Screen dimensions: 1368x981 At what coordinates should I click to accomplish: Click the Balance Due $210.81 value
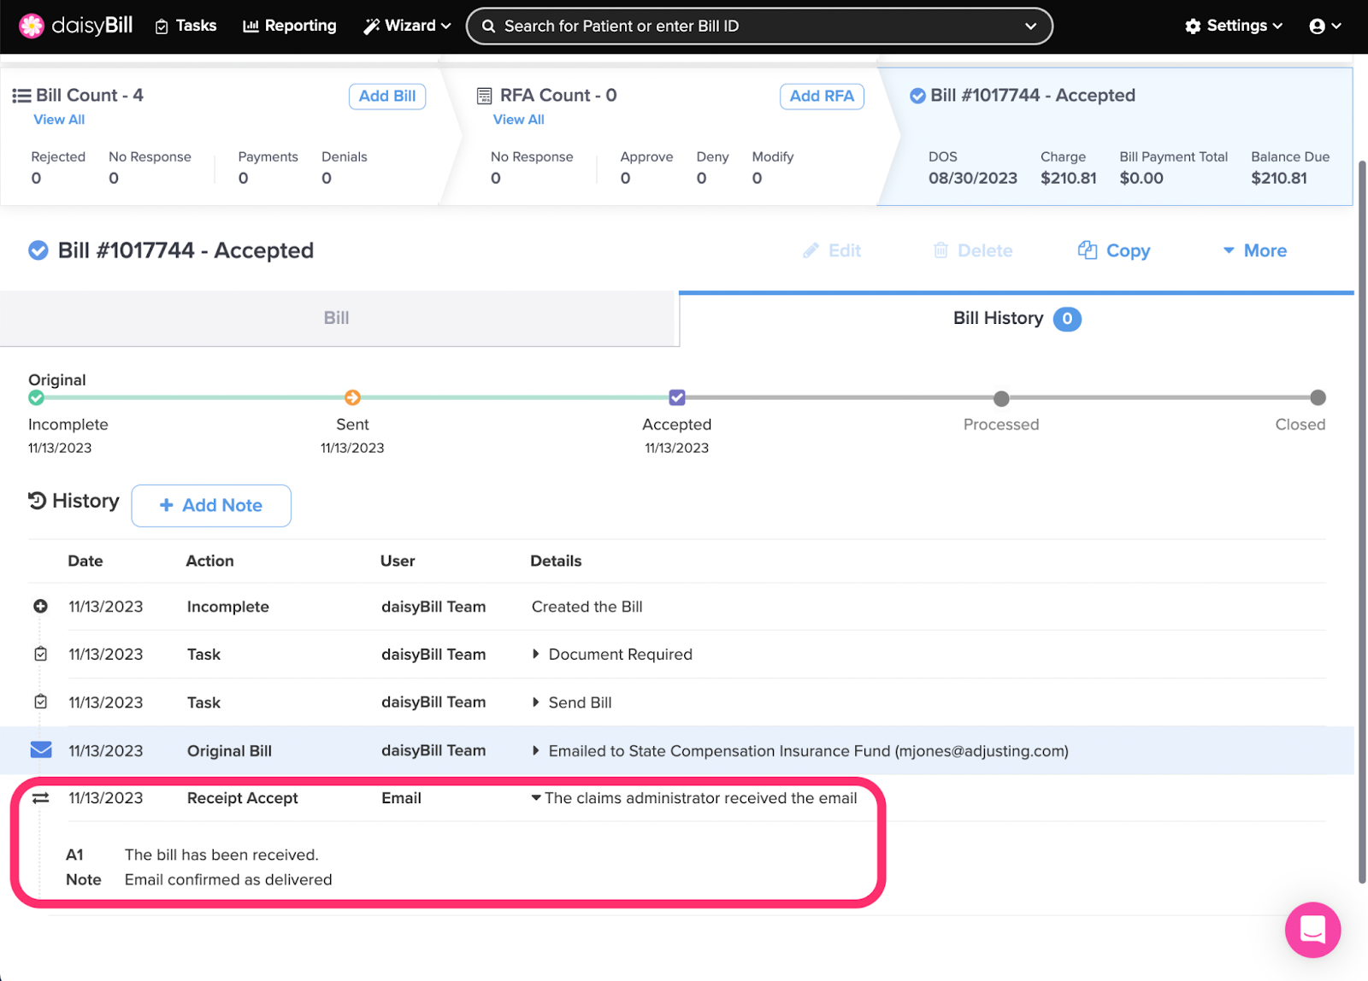point(1279,179)
